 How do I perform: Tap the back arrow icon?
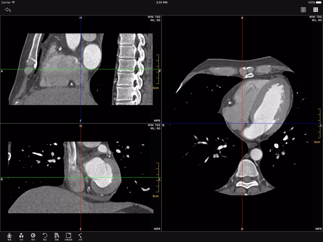tap(8, 10)
